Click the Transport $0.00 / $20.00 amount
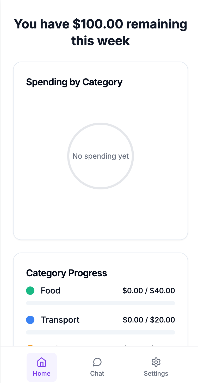The image size is (198, 383). 149,320
